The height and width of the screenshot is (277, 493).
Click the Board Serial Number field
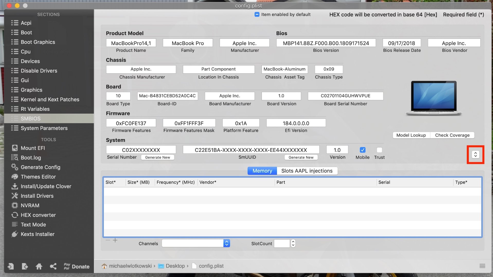345,96
